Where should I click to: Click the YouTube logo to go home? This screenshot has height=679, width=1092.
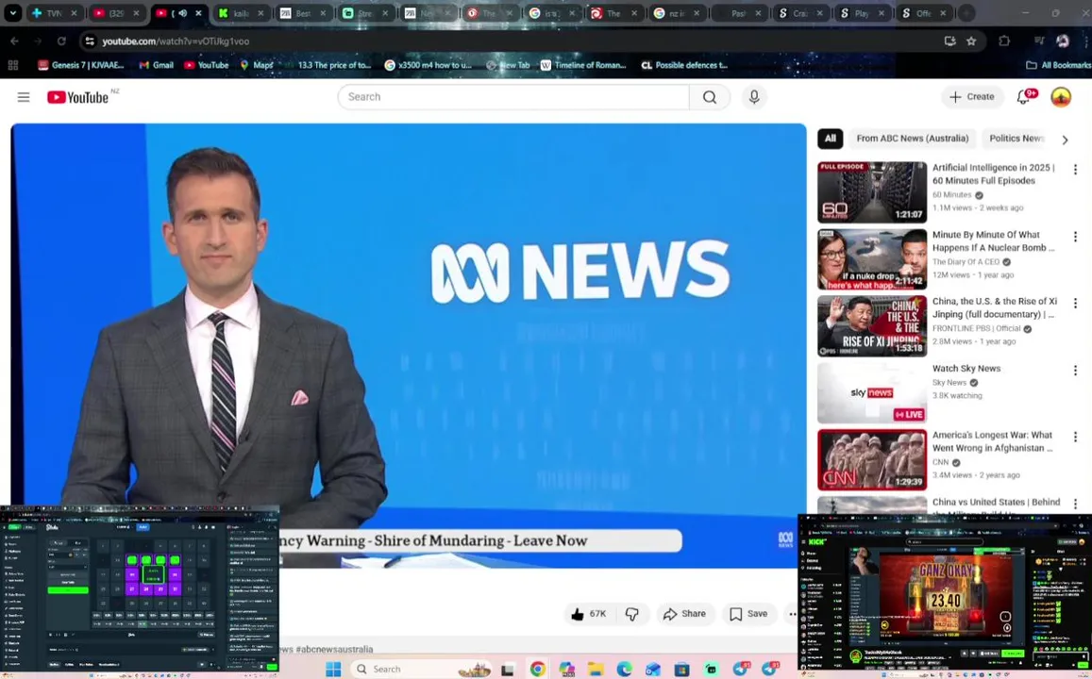[x=78, y=97]
